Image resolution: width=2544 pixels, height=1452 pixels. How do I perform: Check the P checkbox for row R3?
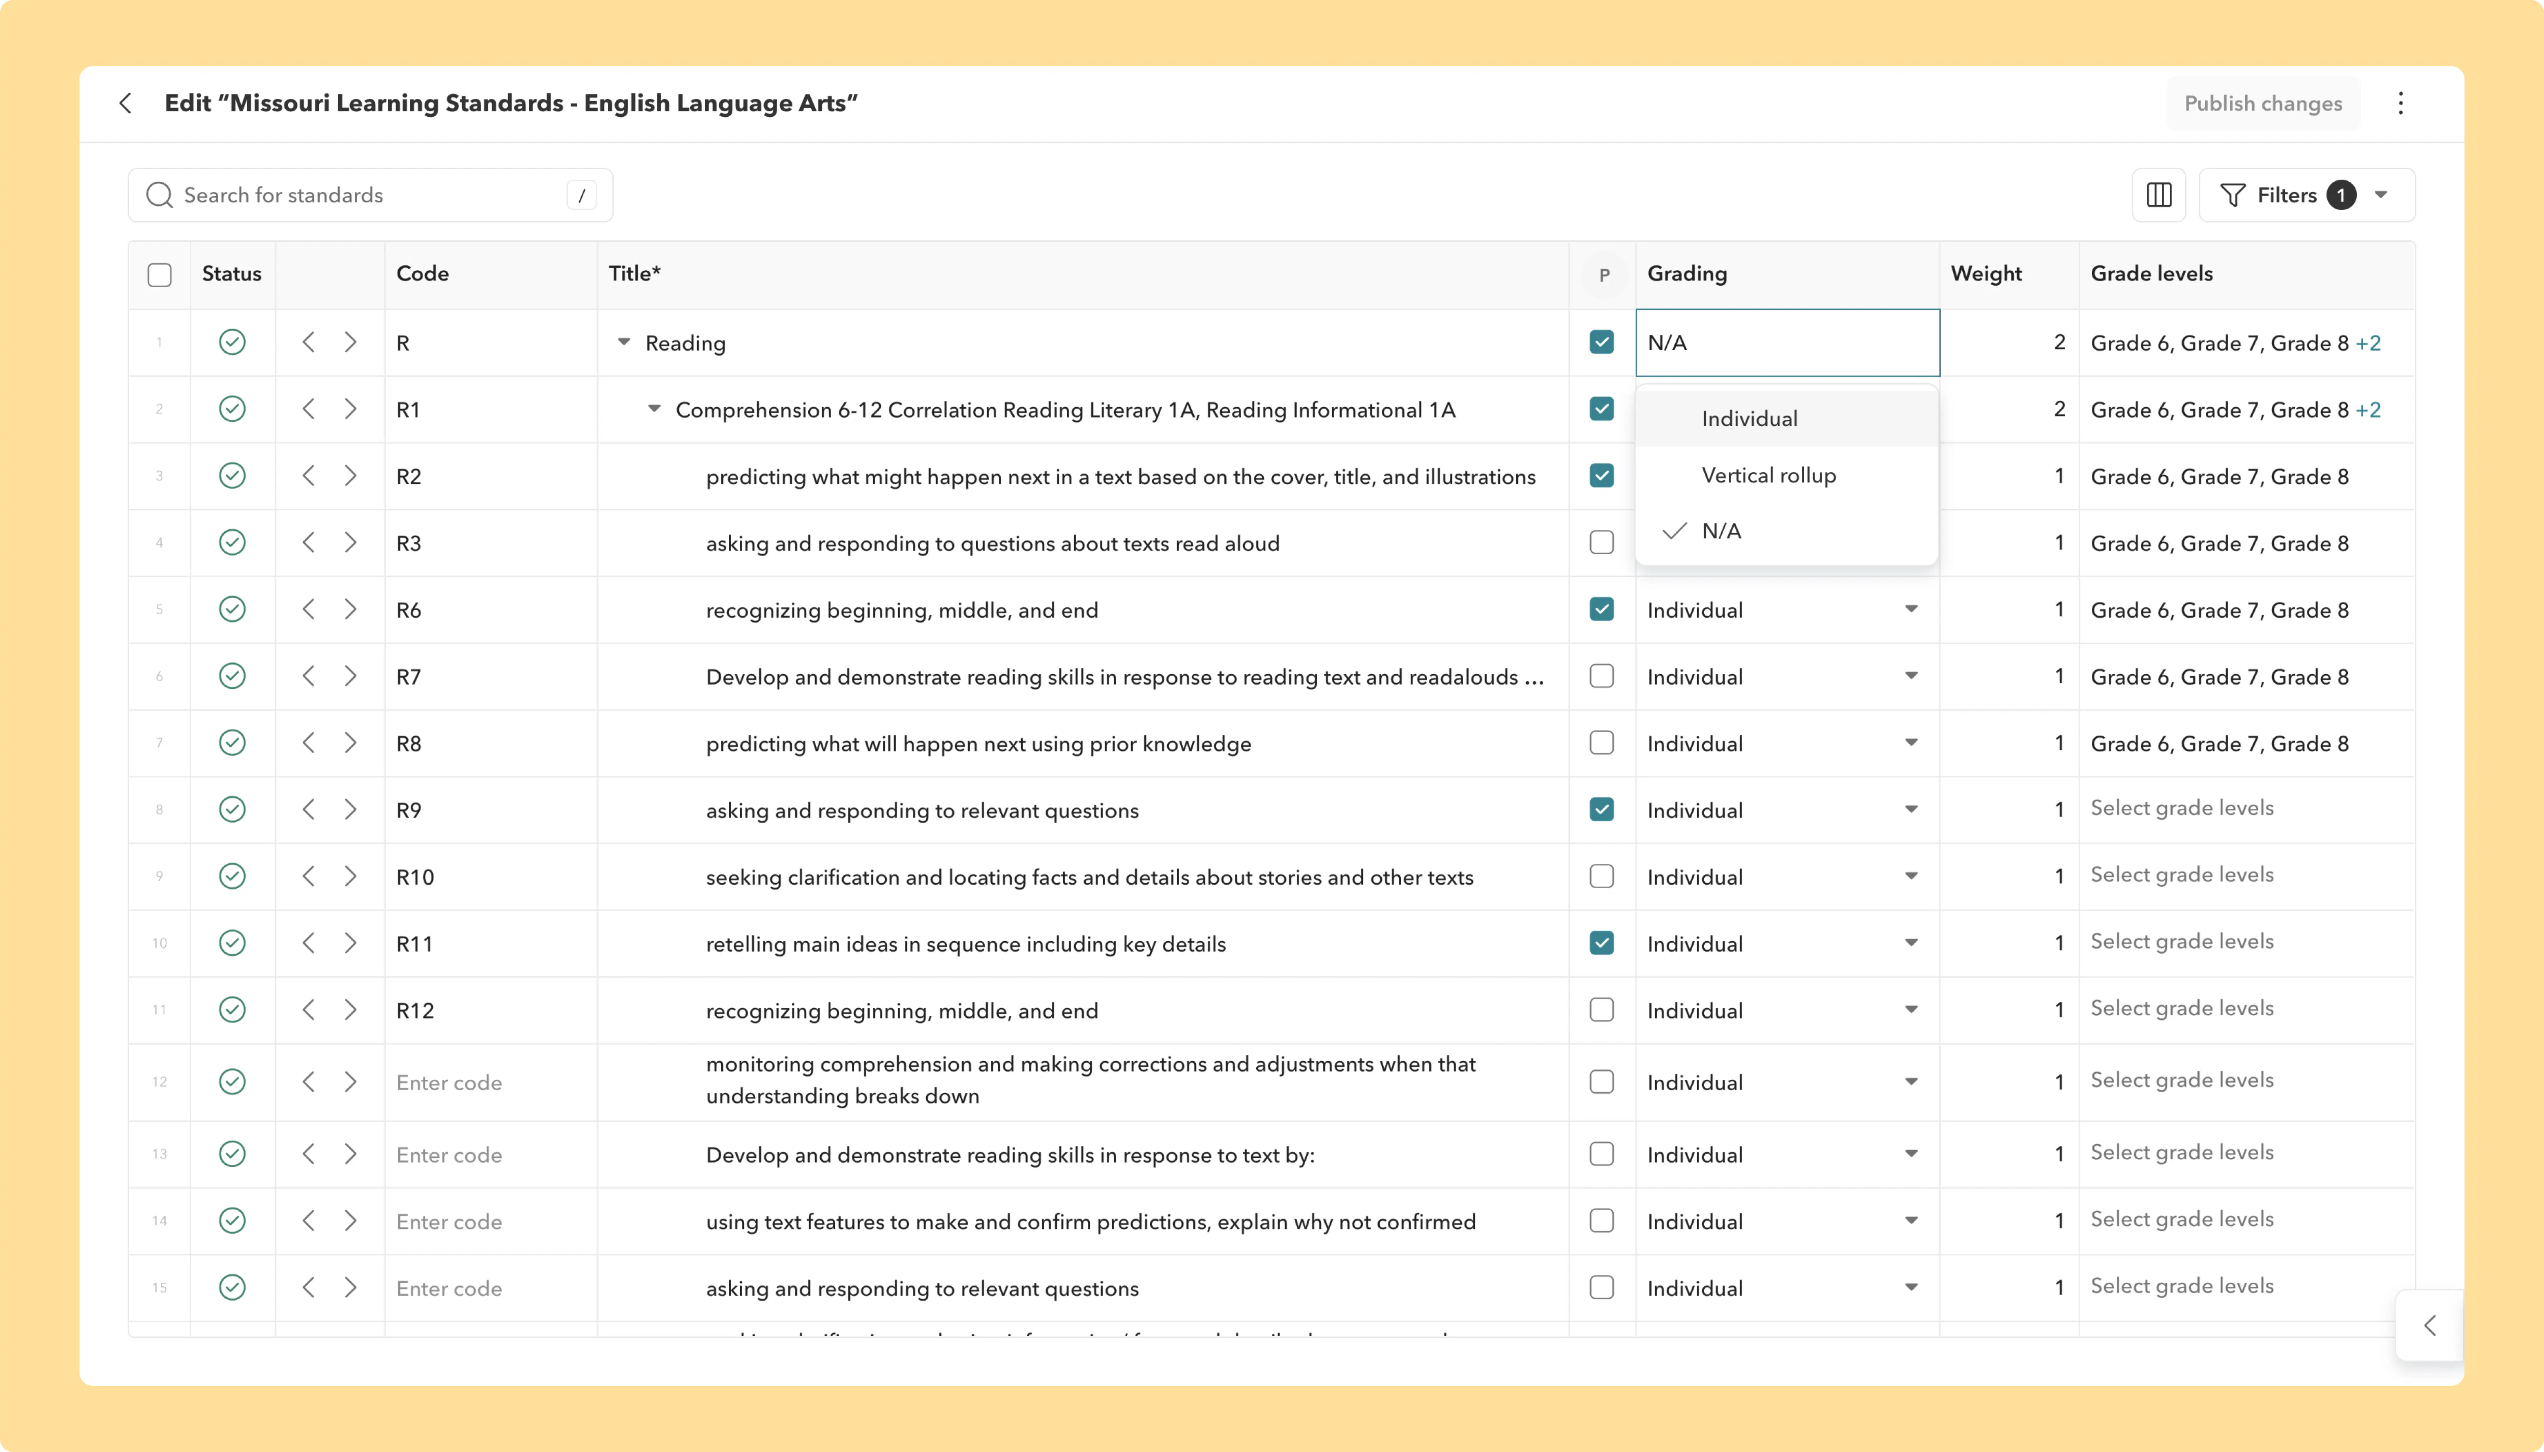[1601, 543]
